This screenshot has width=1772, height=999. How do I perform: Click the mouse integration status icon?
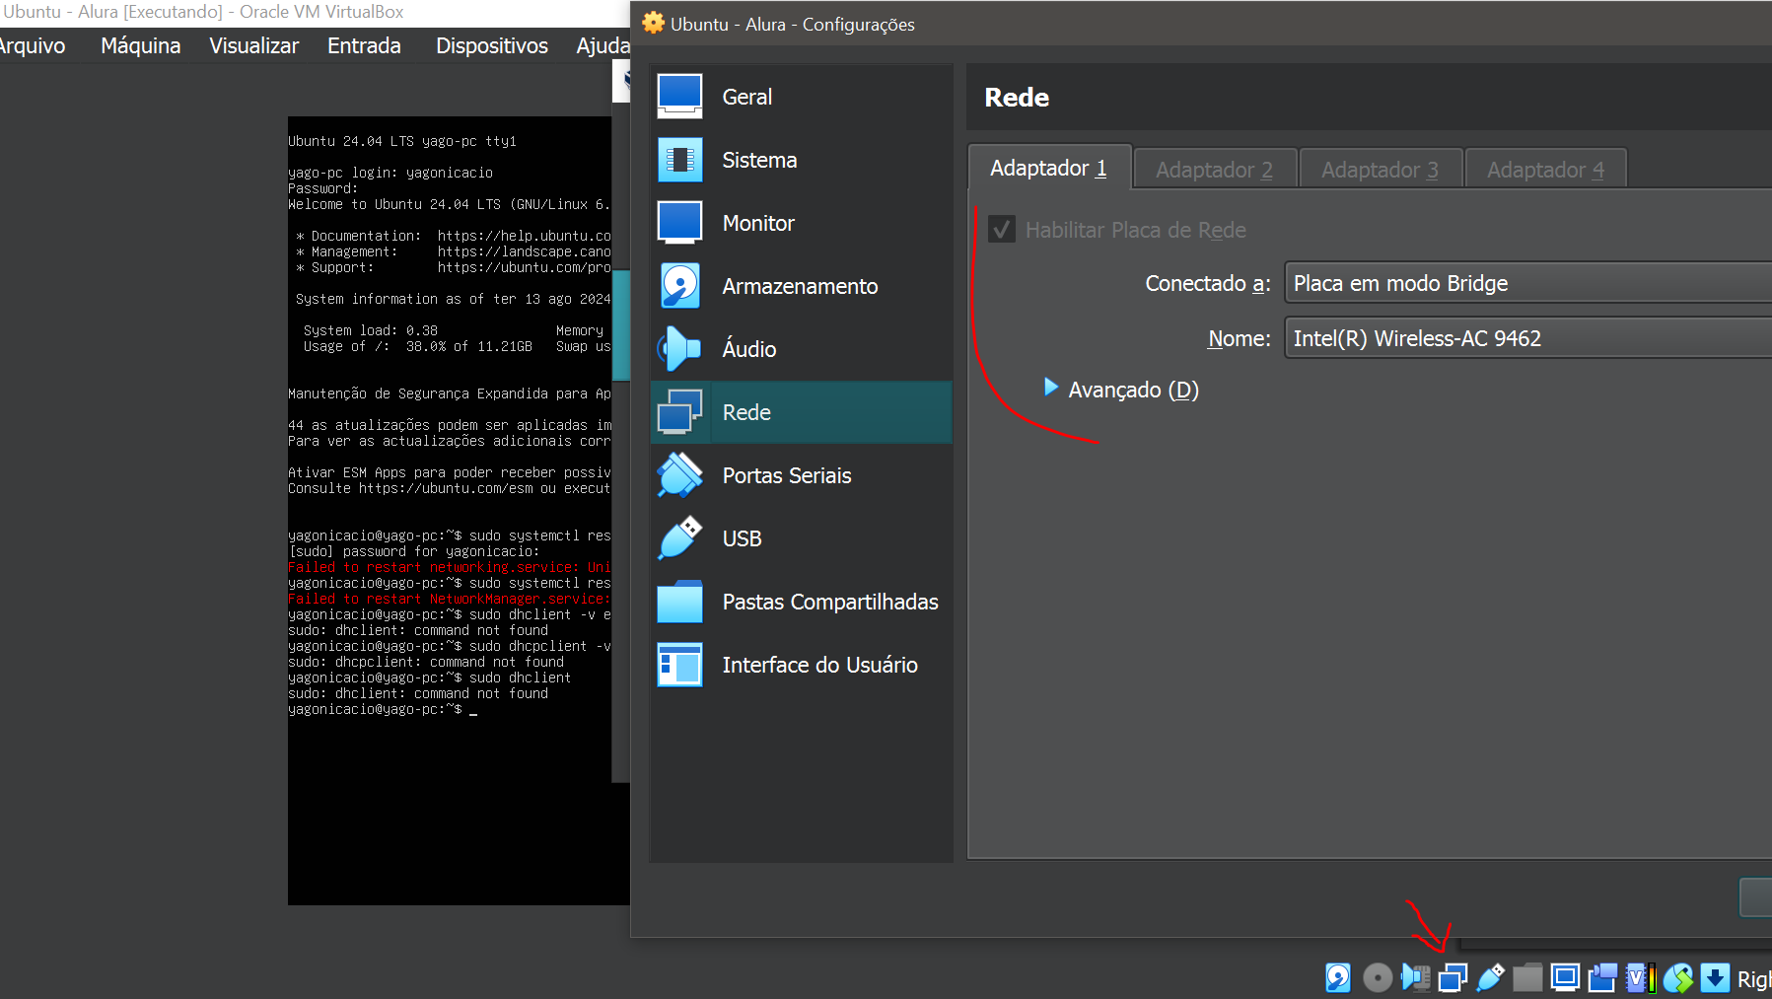(x=1677, y=977)
